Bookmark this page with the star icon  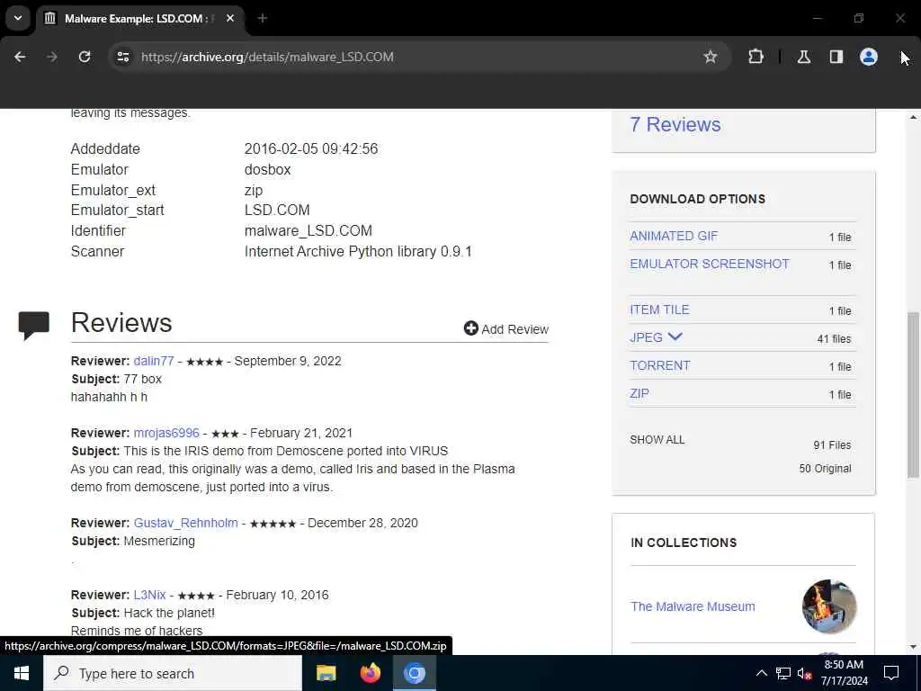(711, 57)
